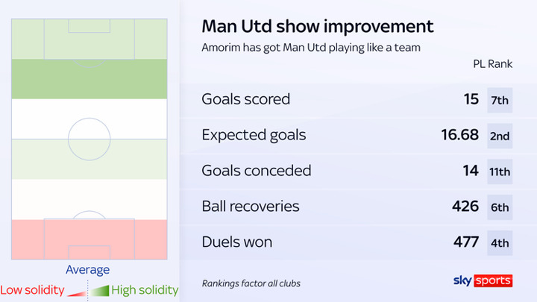Click the Rankings factor all clubs footnote

(251, 283)
